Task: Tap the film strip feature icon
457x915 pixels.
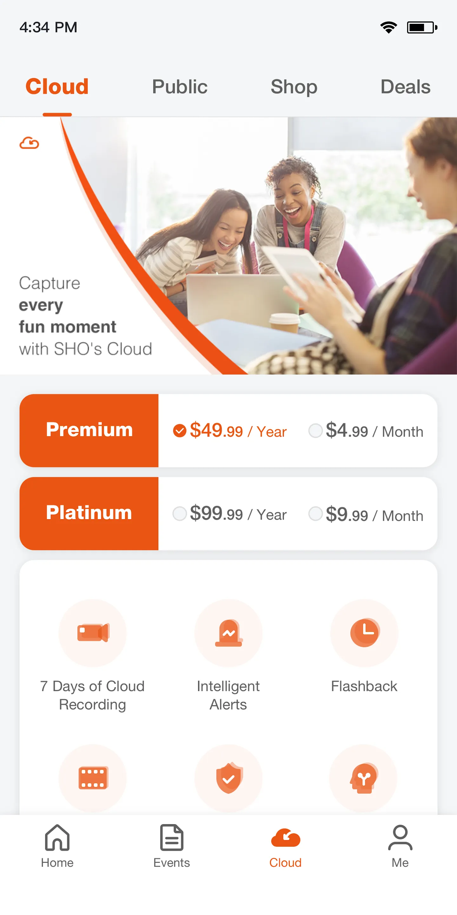Action: coord(93,778)
